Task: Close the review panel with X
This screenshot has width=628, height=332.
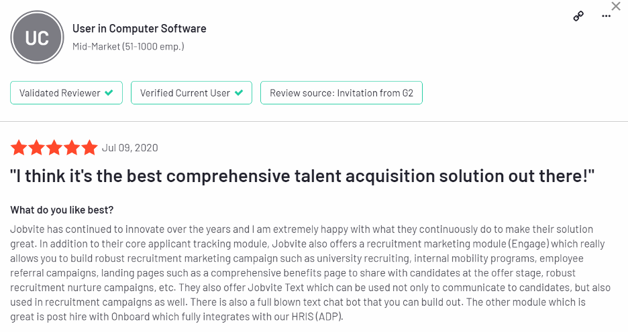Action: [x=616, y=6]
